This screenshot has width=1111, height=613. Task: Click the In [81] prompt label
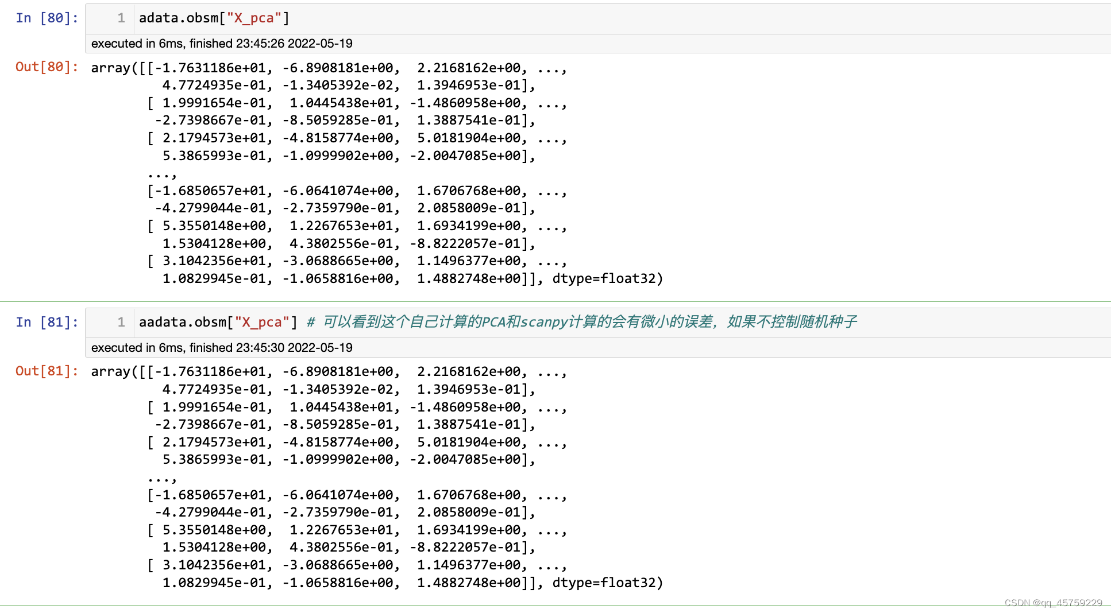[46, 322]
